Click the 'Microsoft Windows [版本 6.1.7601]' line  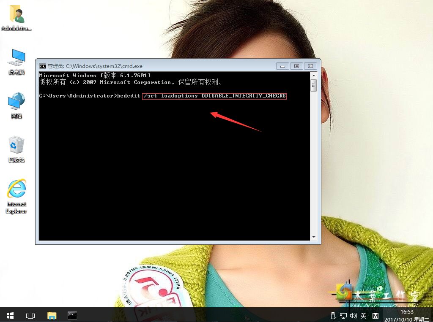[95, 75]
